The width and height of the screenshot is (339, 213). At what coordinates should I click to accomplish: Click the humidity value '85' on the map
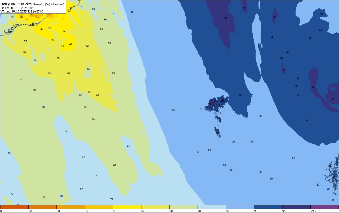(133, 12)
